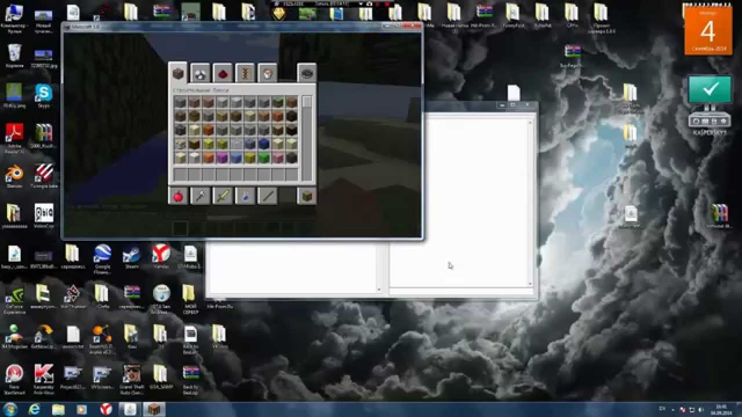Open the Yandex browser desktop shortcut
Screen dimensions: 742x417
161,257
